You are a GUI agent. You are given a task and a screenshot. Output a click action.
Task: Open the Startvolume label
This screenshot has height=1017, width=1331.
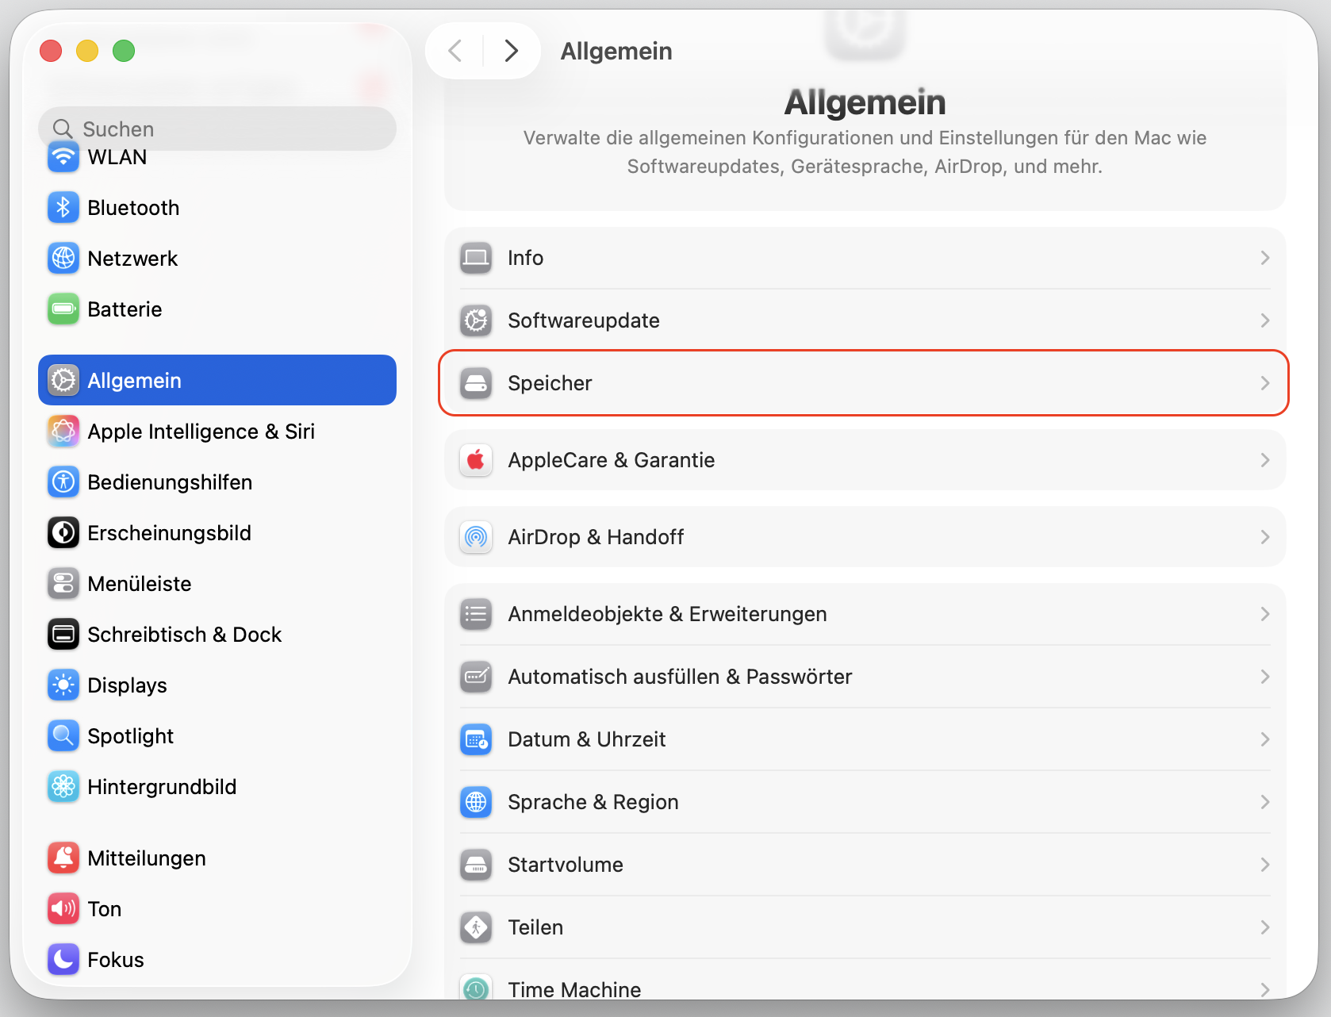pyautogui.click(x=566, y=865)
